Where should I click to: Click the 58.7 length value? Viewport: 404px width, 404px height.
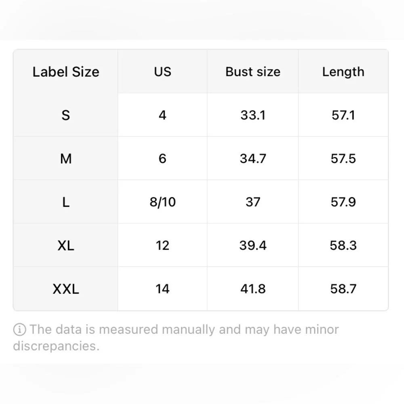[x=343, y=289]
